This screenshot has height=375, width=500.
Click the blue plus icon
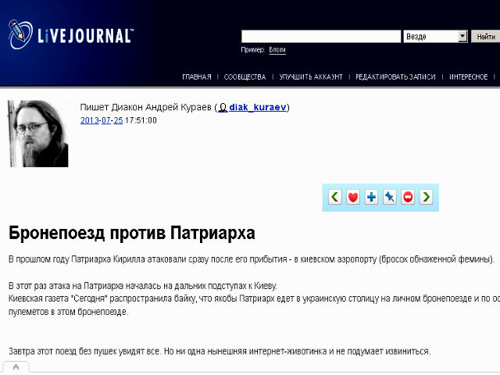(371, 198)
